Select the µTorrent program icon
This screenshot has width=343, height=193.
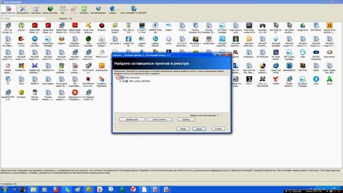click(21, 27)
